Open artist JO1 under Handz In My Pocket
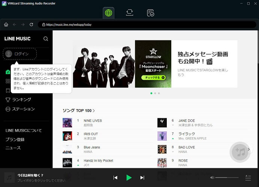The image size is (259, 187). (x=86, y=165)
